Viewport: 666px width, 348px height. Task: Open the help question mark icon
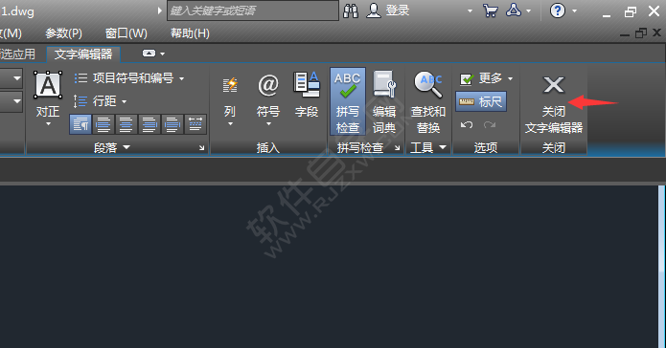coord(558,11)
